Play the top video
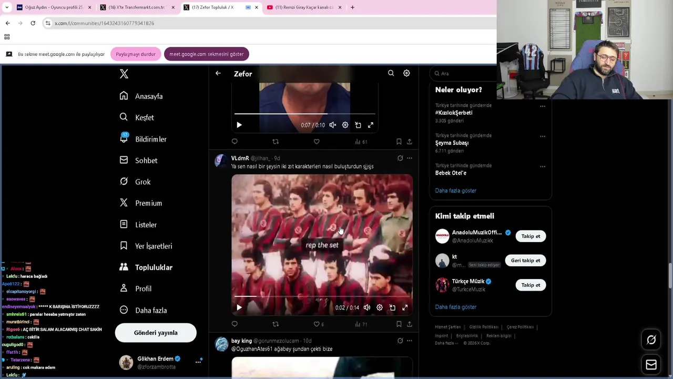The image size is (673, 379). 239,125
